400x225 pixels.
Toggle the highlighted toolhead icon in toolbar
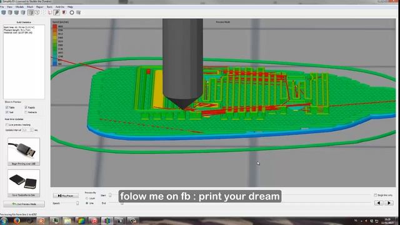[57, 12]
